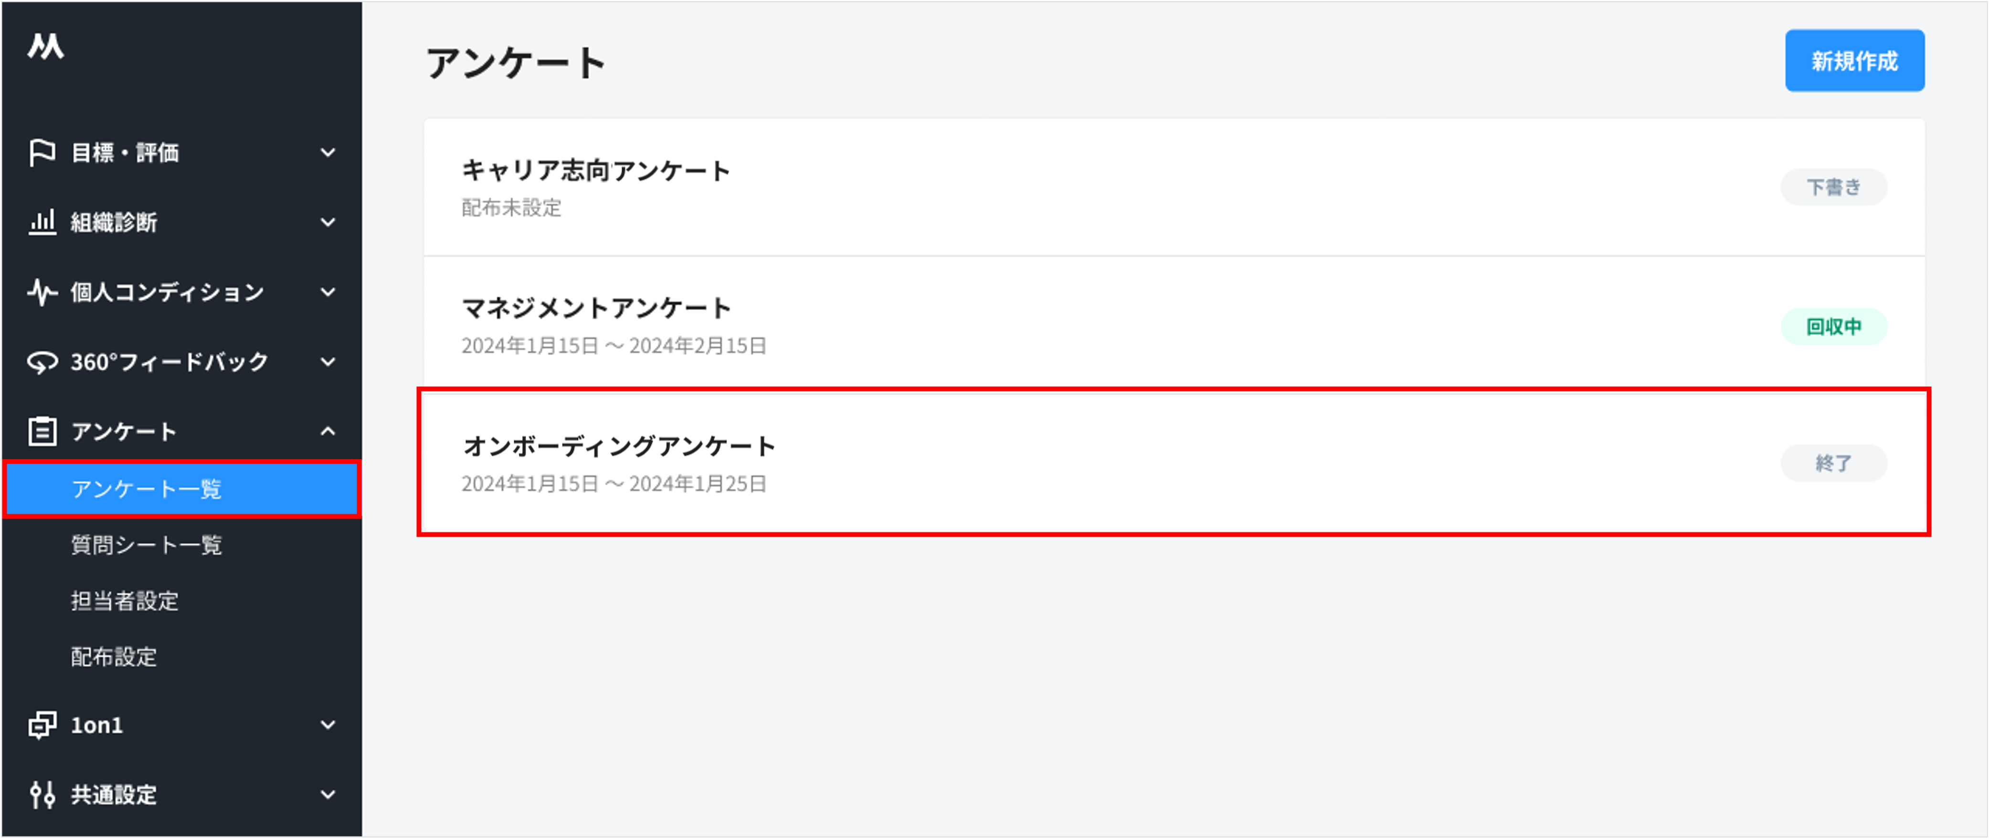Select the bar chart icon for 組織診断
The width and height of the screenshot is (1989, 838).
(x=42, y=223)
